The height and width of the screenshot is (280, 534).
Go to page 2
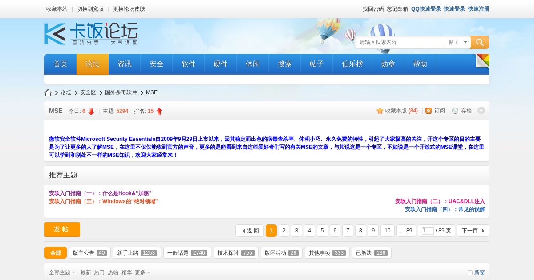(284, 231)
